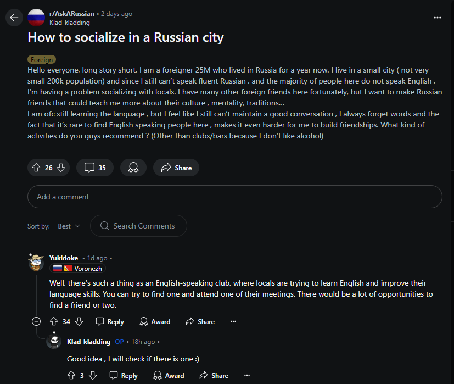Open Yukidoke's user avatar
The height and width of the screenshot is (384, 454).
coord(36,262)
